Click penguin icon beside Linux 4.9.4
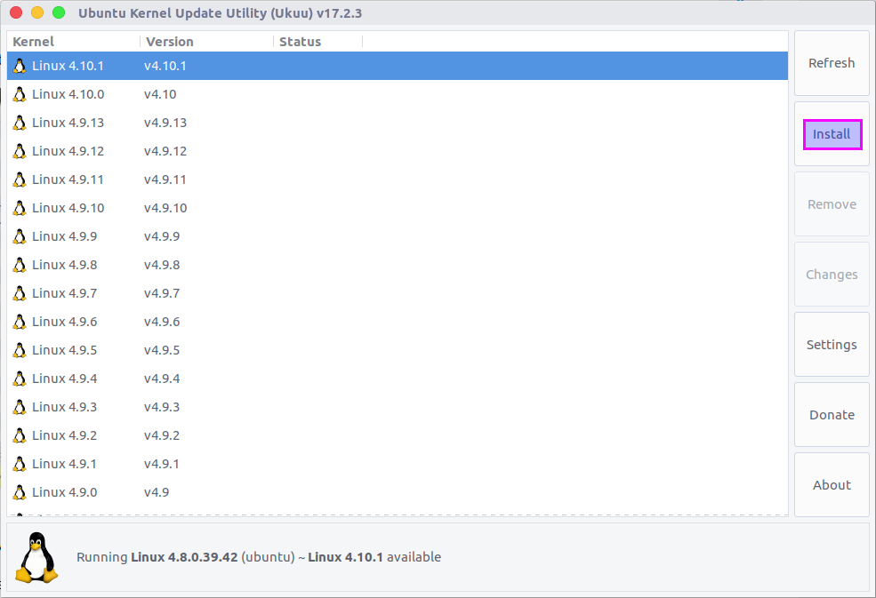This screenshot has width=876, height=598. click(x=20, y=379)
